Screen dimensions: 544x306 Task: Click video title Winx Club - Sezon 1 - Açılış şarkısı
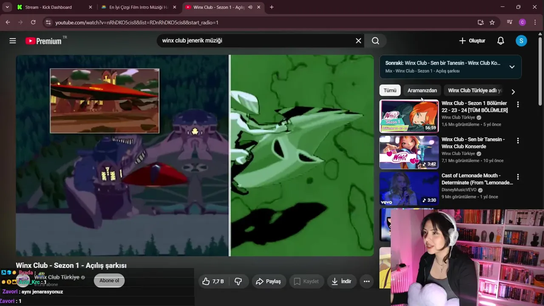[x=71, y=266]
